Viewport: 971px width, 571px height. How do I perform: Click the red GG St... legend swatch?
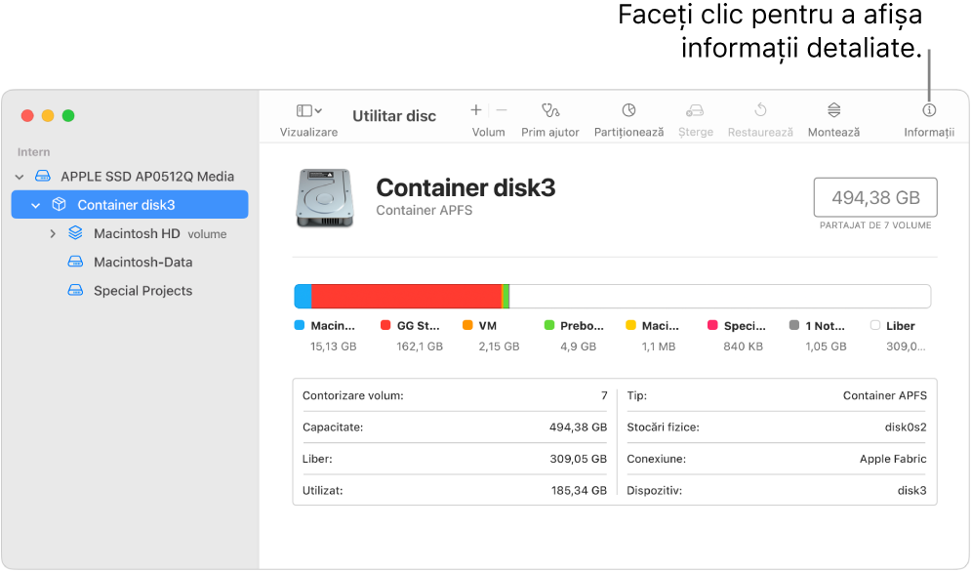pos(385,325)
